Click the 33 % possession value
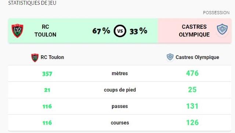This screenshot has height=133, width=235. point(138,31)
